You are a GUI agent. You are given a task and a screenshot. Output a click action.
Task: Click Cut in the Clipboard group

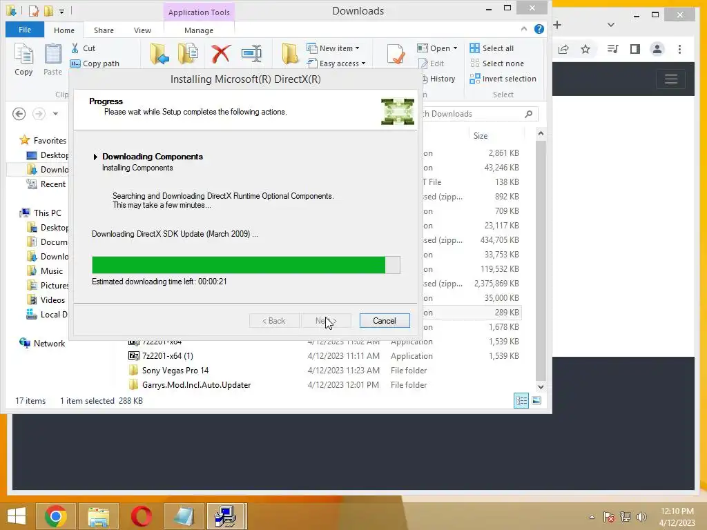click(x=83, y=48)
